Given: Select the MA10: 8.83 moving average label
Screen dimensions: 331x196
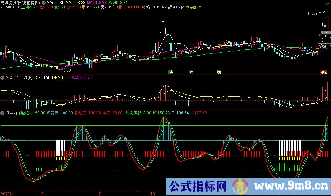Looking at the screenshot, I should [x=76, y=3].
